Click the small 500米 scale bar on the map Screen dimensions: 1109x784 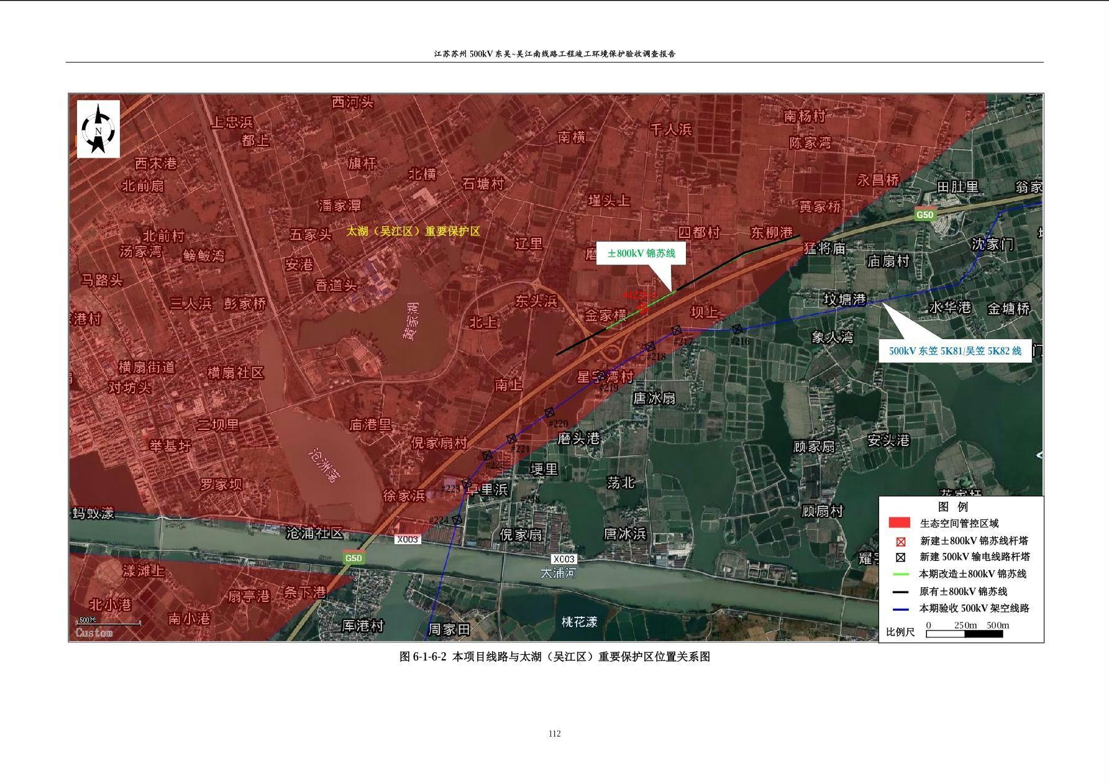(109, 621)
